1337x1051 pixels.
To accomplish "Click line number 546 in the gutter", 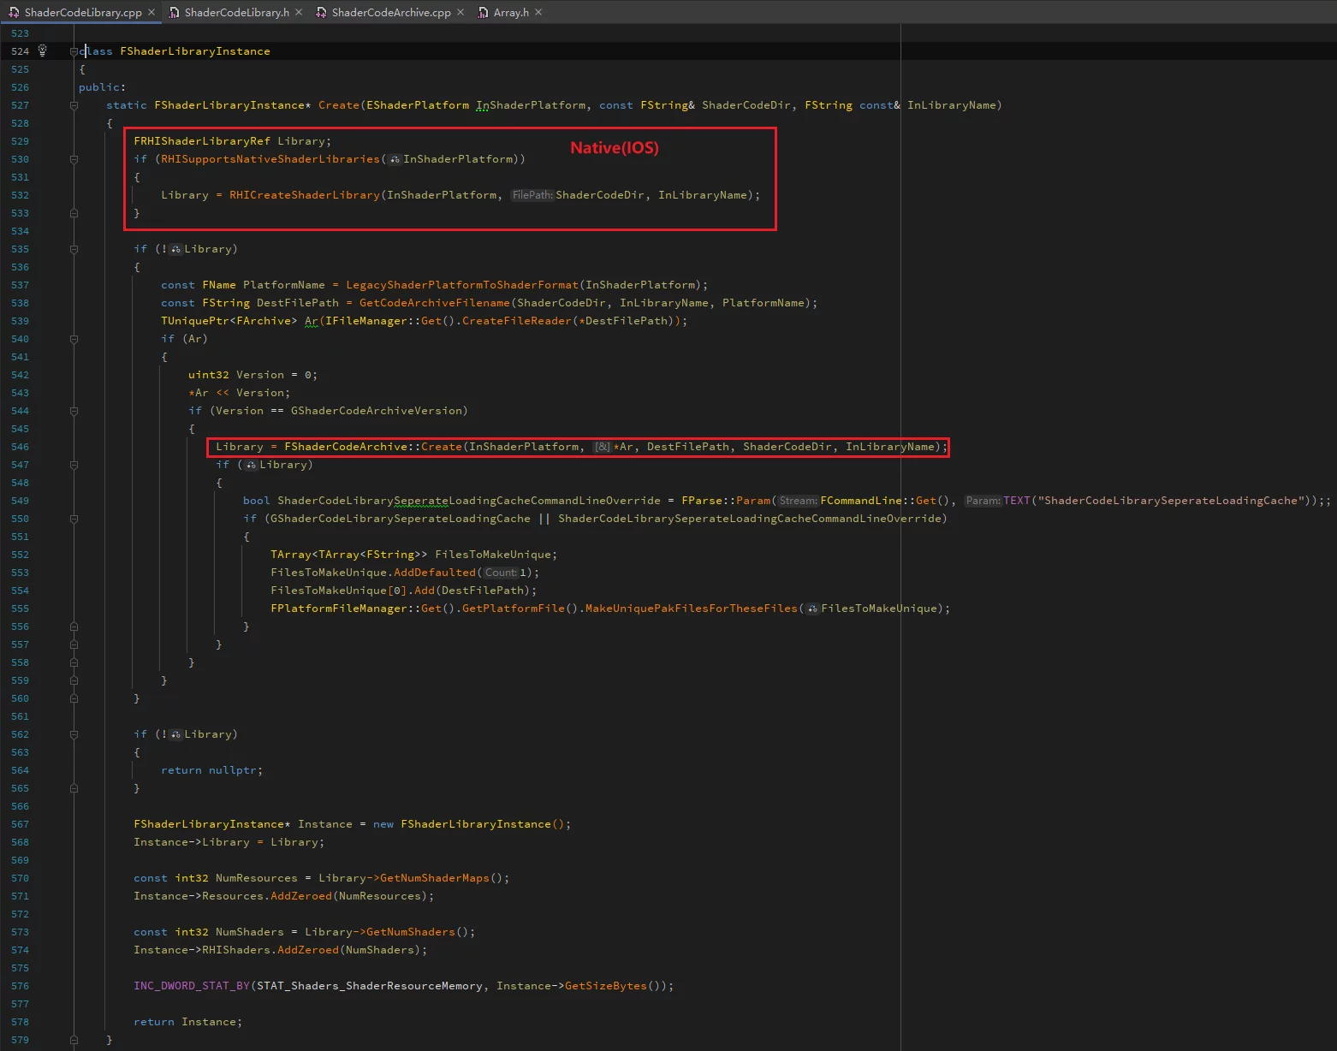I will [x=20, y=447].
